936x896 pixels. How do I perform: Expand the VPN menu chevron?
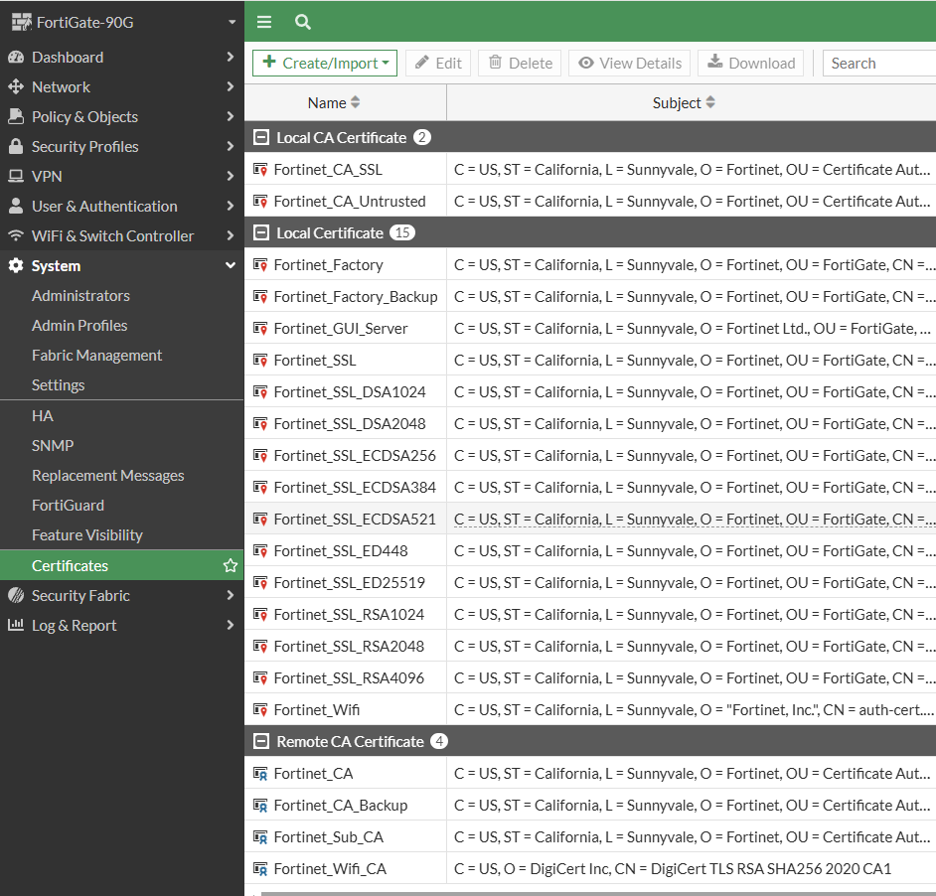point(231,176)
